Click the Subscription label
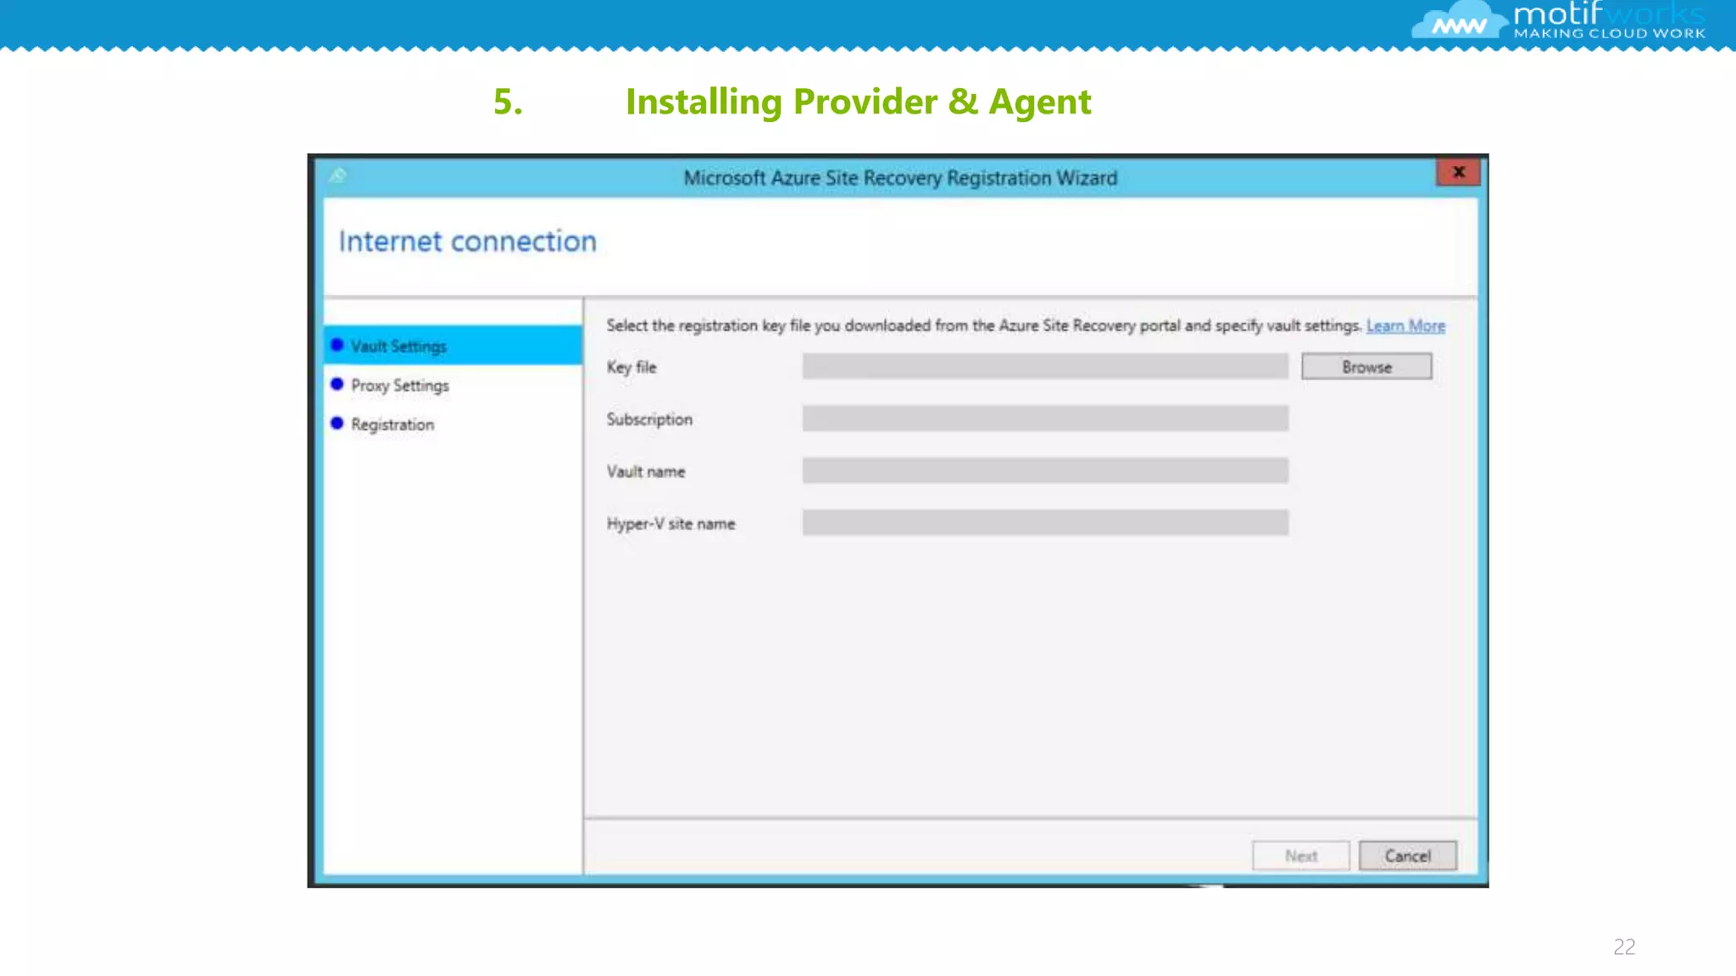The height and width of the screenshot is (976, 1736). pyautogui.click(x=649, y=419)
